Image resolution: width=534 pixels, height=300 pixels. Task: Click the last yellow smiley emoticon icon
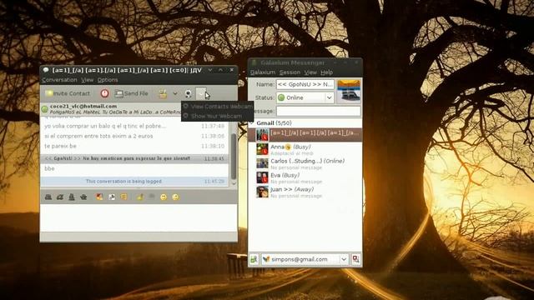(x=176, y=197)
